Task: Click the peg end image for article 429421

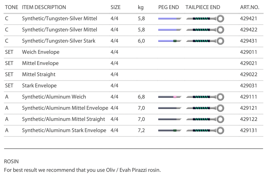Action: (x=170, y=19)
